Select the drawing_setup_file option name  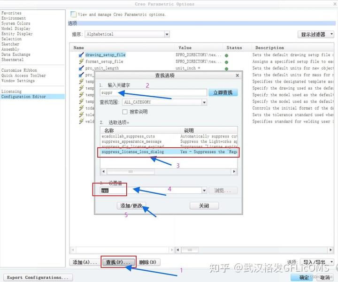click(x=105, y=55)
